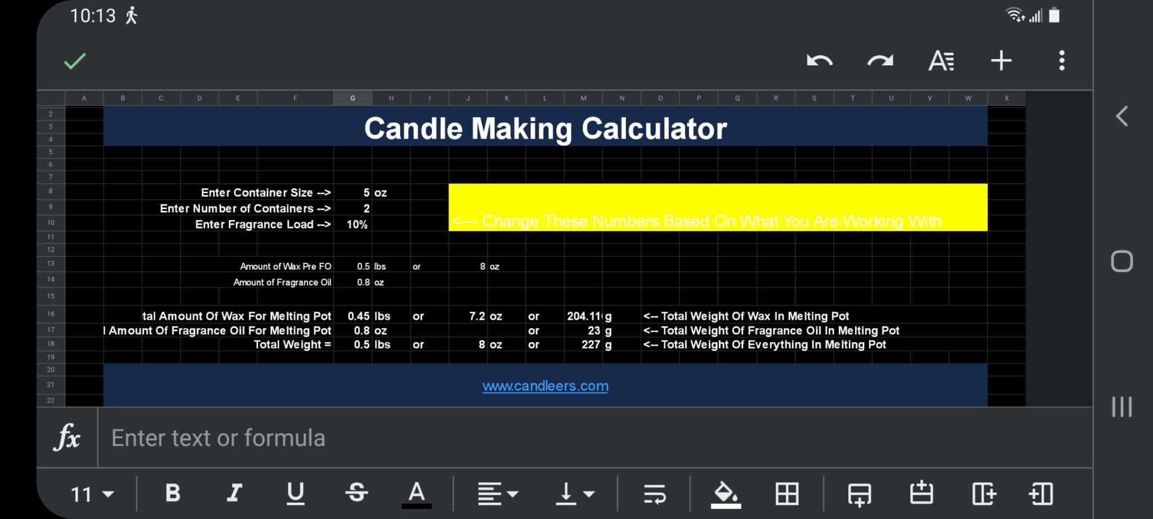Toggle text wrapping in cell

(x=655, y=494)
